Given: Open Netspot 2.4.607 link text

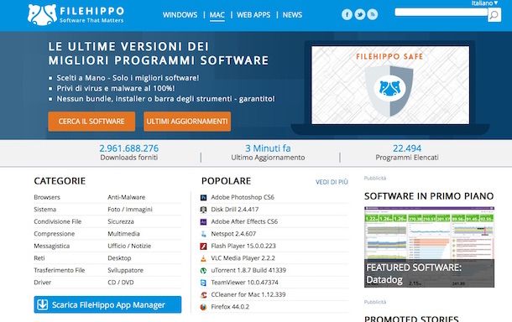Looking at the screenshot, I should click(233, 234).
